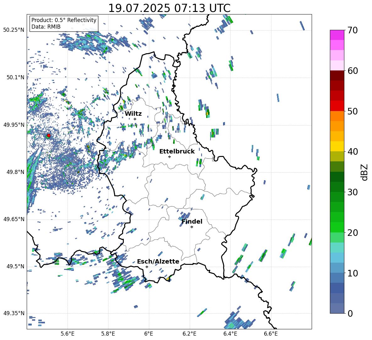Click the 5.6°E longitude label

pos(68,334)
